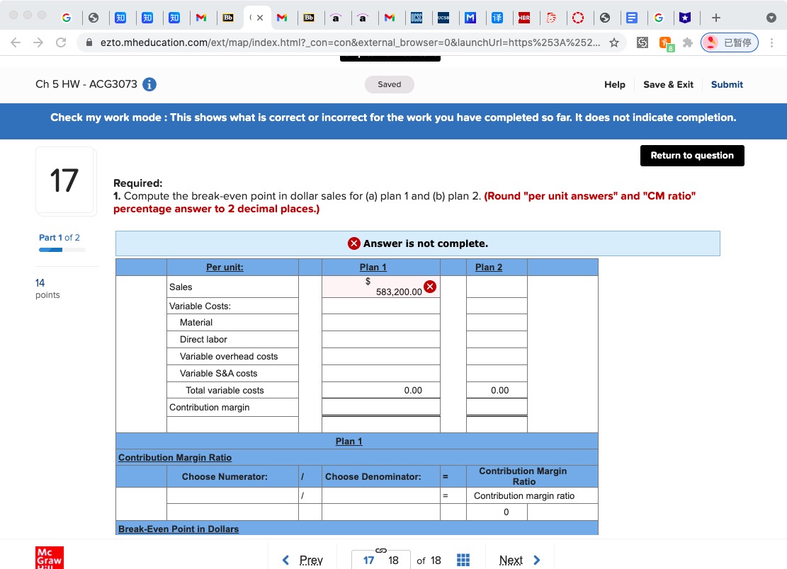Submit the assignment
The height and width of the screenshot is (569, 787).
(x=726, y=84)
